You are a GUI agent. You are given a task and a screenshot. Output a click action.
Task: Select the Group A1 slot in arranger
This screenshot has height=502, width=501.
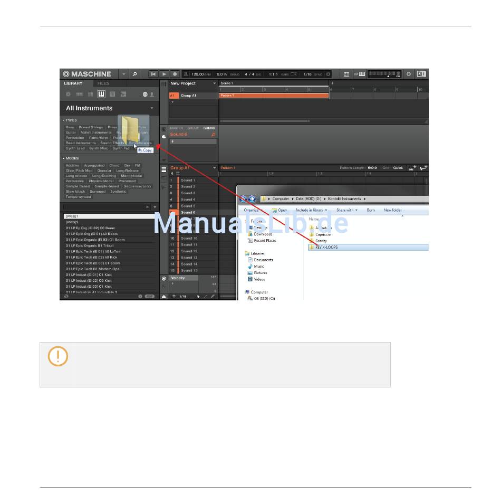[x=193, y=96]
